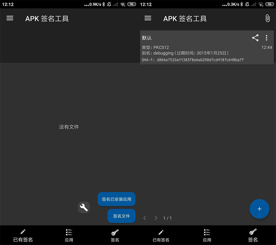Share the 默认 key via the share icon
The height and width of the screenshot is (245, 276).
[255, 38]
